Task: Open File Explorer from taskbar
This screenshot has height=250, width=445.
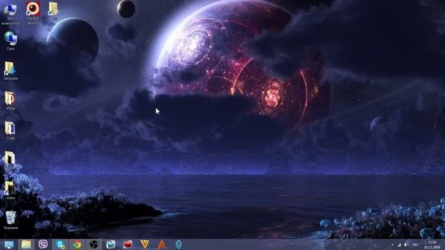Action: coord(26,244)
